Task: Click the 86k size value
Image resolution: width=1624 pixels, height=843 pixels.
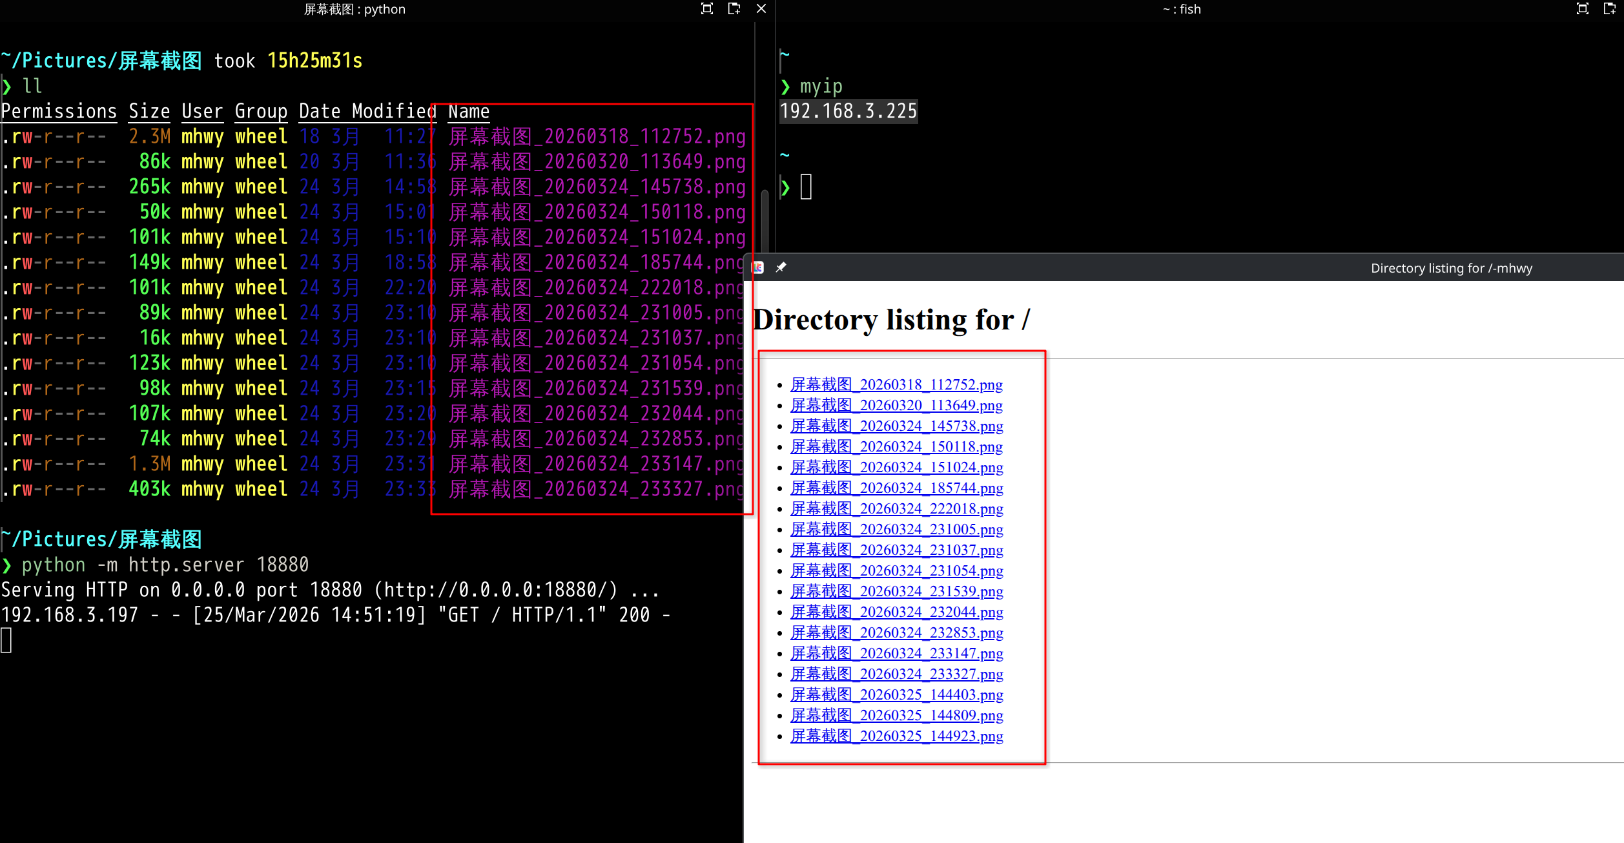Action: point(155,162)
